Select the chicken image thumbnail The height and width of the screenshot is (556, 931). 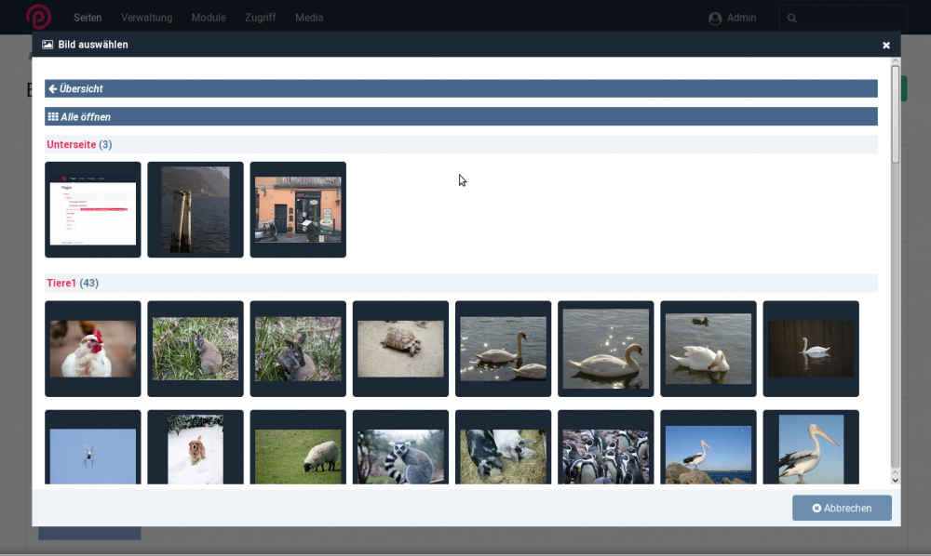93,349
